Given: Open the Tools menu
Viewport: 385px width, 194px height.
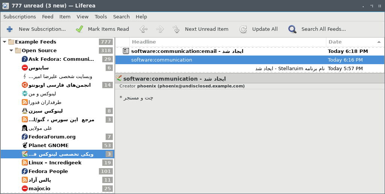Looking at the screenshot, I should [101, 17].
